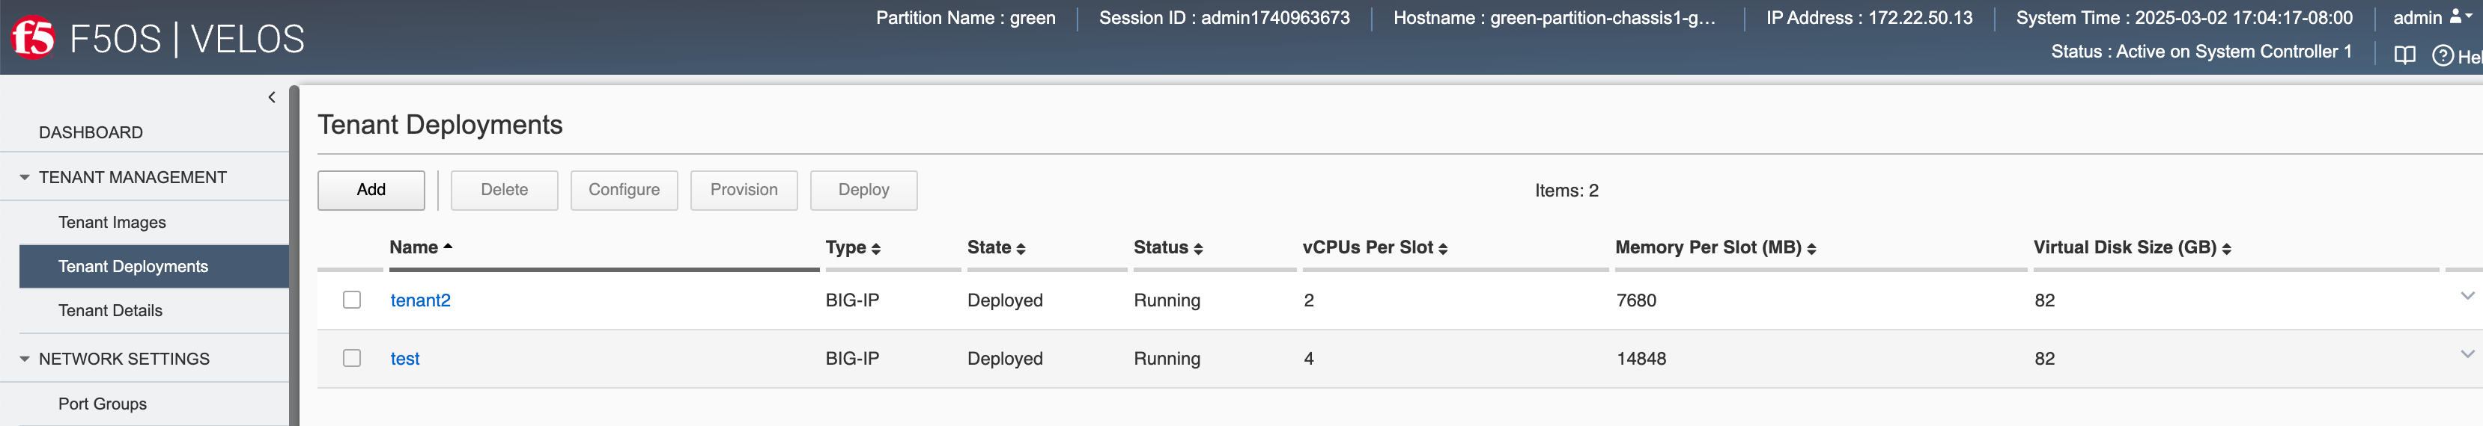Image resolution: width=2483 pixels, height=426 pixels.
Task: Collapse the NETWORK SETTINGS section
Action: pos(25,359)
